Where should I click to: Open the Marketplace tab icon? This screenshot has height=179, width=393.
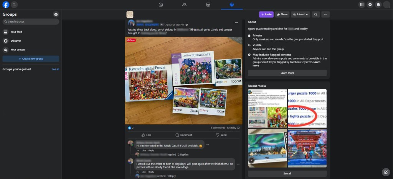pyautogui.click(x=208, y=5)
